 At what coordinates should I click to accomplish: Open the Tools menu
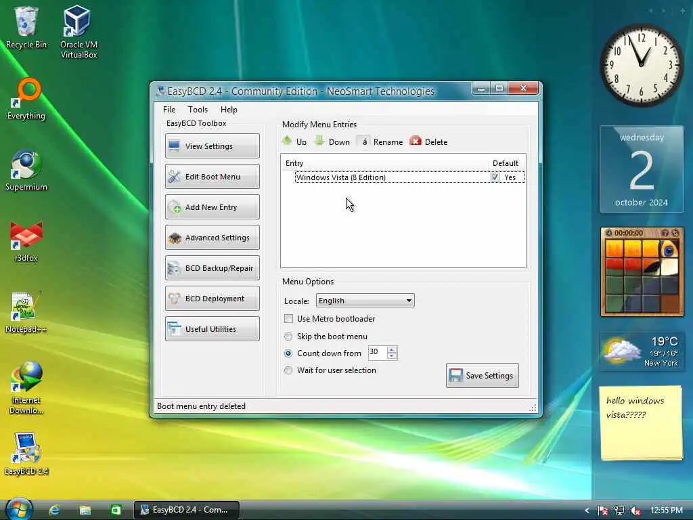(x=198, y=109)
